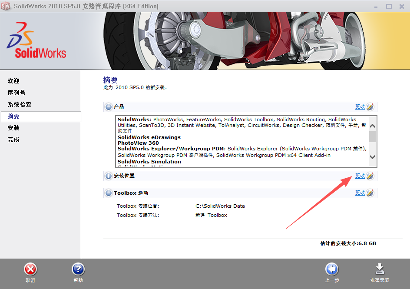Select 欢迎 in the left sidebar
The image size is (410, 289).
13,81
